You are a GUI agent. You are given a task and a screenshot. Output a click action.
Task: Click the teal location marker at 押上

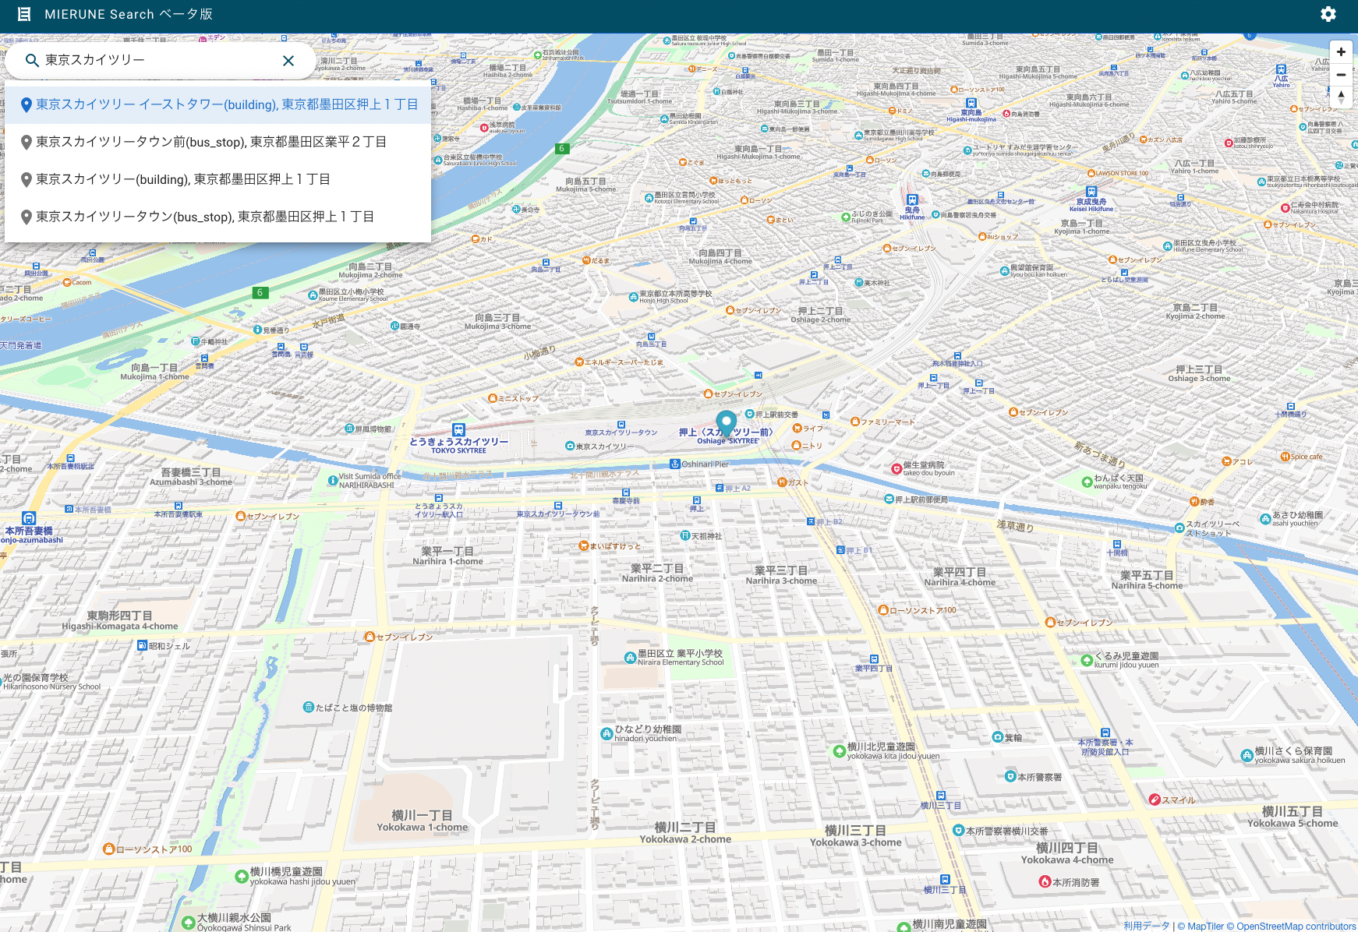pos(727,423)
